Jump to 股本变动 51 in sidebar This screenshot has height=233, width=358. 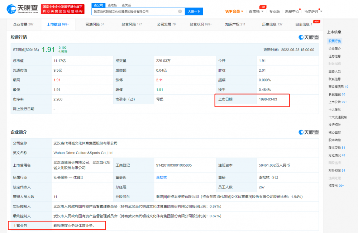(x=337, y=148)
